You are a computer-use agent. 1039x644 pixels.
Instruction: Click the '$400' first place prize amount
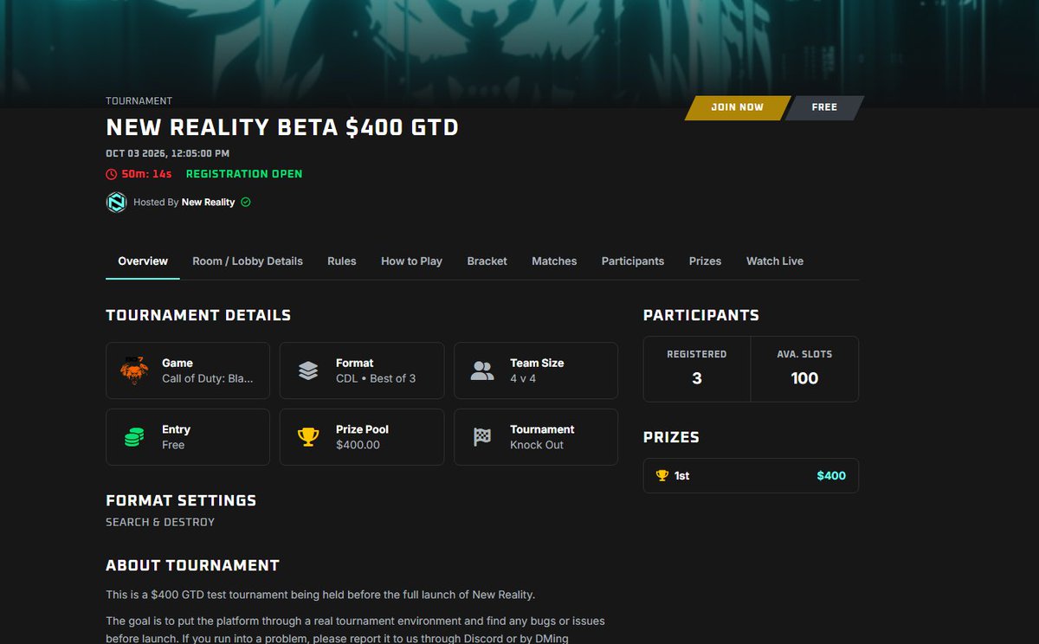pyautogui.click(x=831, y=475)
